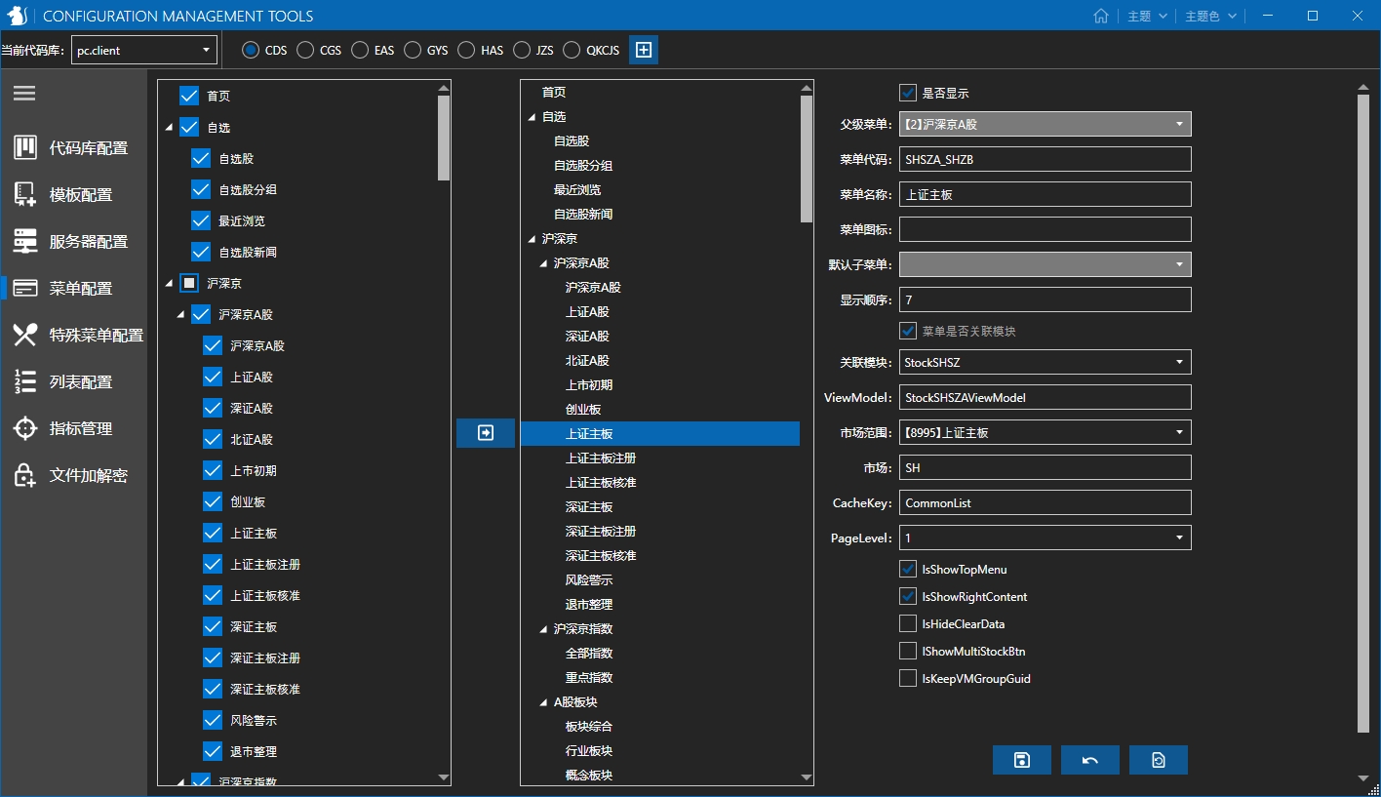Uncheck 风险警示 checkbox in left tree

(x=213, y=720)
